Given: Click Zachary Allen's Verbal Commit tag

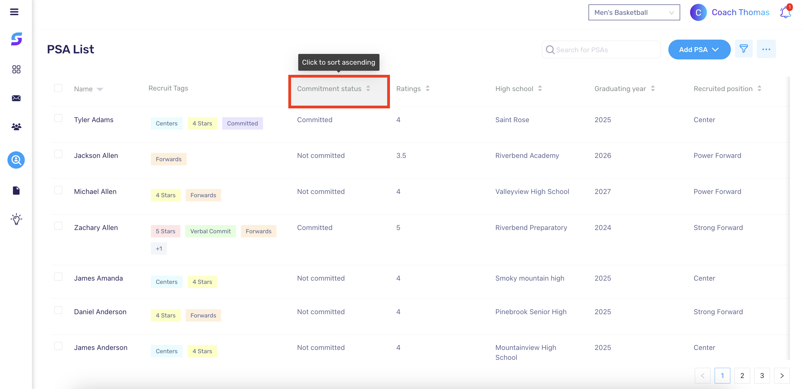Looking at the screenshot, I should click(210, 231).
